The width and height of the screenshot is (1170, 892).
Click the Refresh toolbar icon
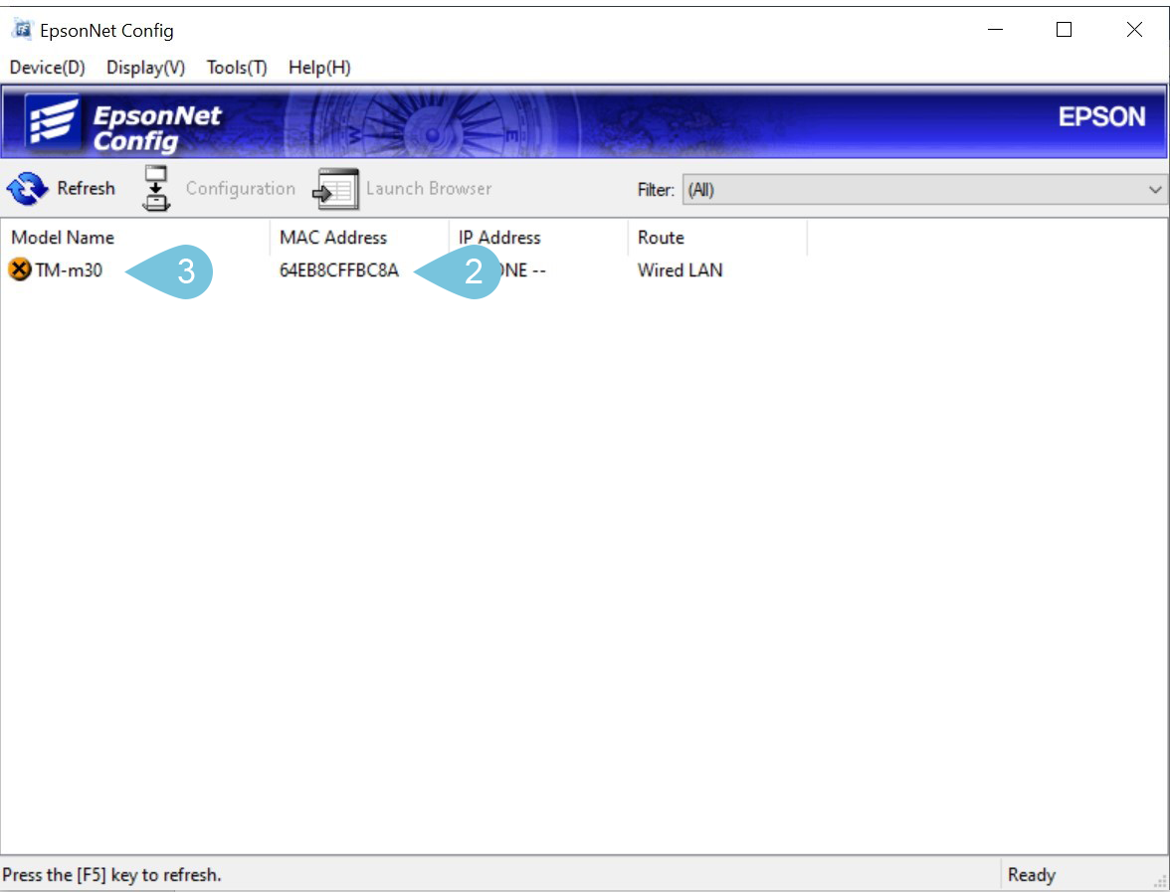[x=62, y=188]
